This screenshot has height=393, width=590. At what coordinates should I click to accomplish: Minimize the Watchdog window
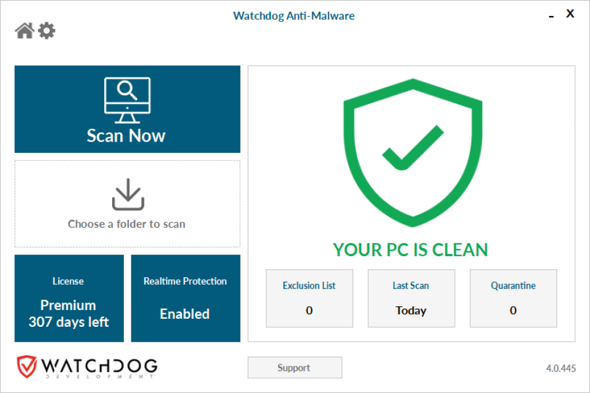[x=551, y=16]
